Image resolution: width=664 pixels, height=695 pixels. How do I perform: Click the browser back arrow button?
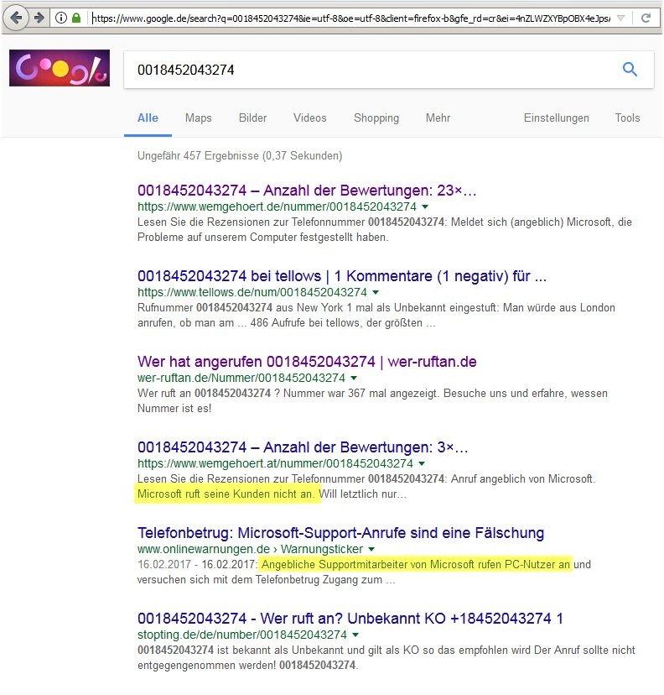coord(16,18)
